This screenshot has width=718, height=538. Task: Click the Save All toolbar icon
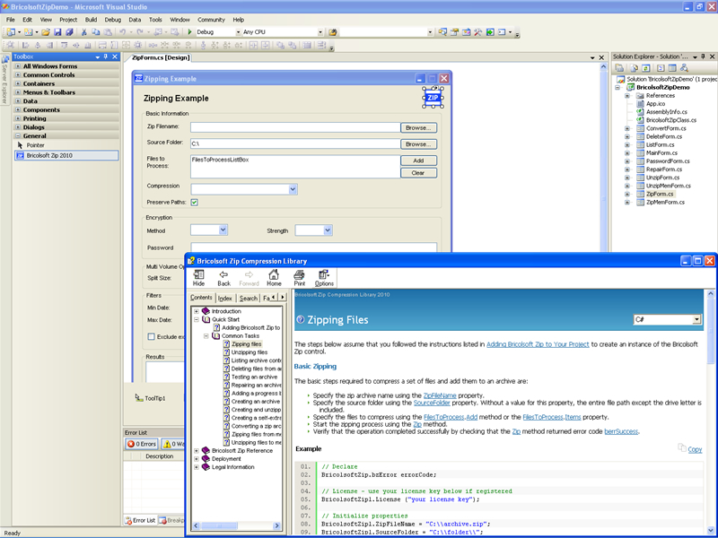[69, 32]
